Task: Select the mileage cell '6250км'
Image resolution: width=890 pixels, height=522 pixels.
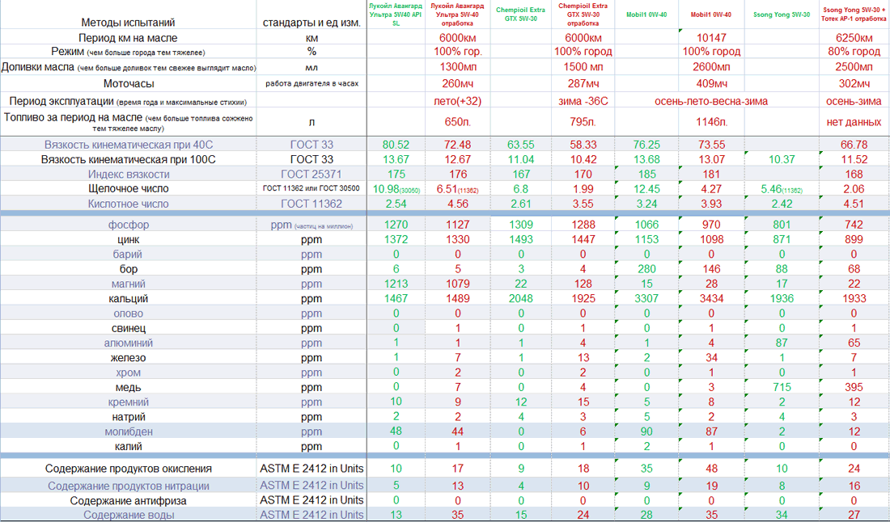Action: 854,38
